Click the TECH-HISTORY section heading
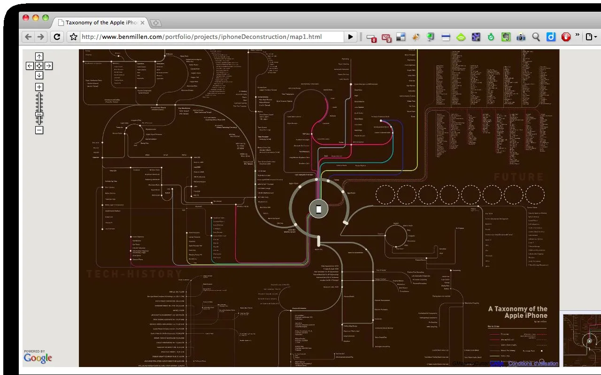The height and width of the screenshot is (375, 601). [x=134, y=274]
